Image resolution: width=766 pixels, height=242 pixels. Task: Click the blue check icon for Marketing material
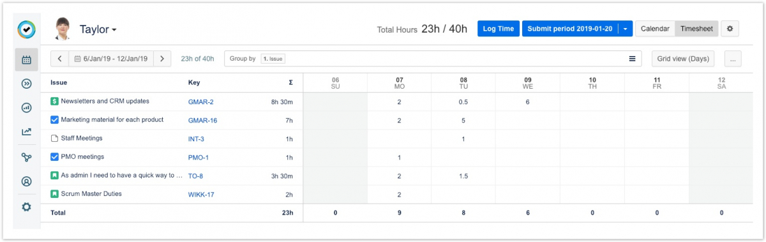tap(54, 119)
